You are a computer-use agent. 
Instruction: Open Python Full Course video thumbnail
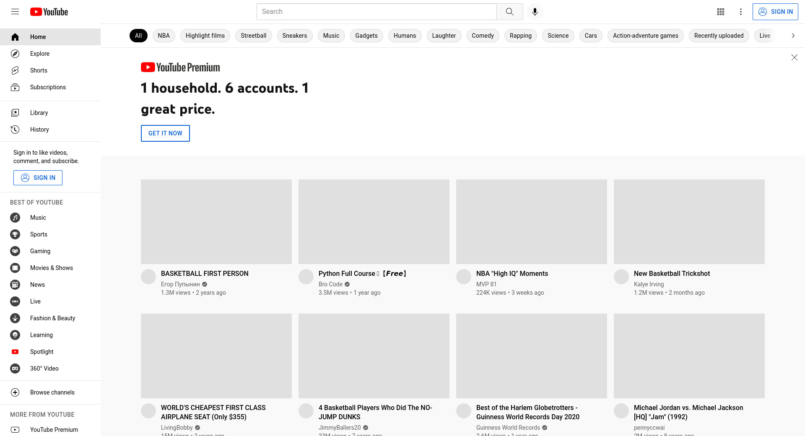(x=374, y=222)
